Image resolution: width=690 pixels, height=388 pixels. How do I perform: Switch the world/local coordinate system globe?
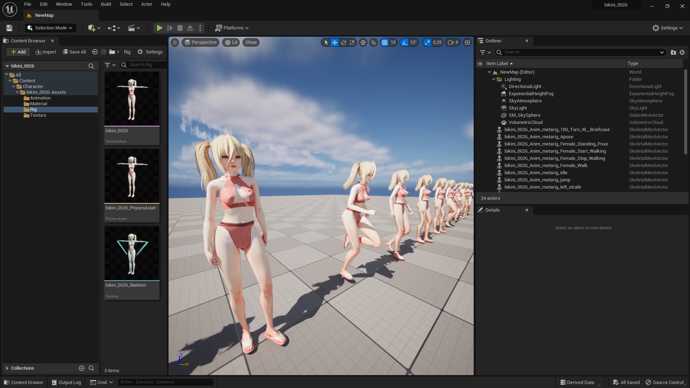point(363,42)
